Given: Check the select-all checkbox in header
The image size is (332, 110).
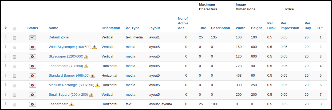Looking at the screenshot, I should point(14,28).
